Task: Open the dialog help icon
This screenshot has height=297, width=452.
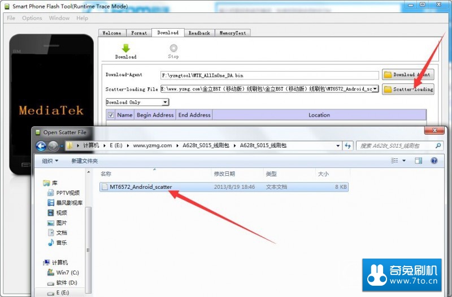Action: point(434,161)
